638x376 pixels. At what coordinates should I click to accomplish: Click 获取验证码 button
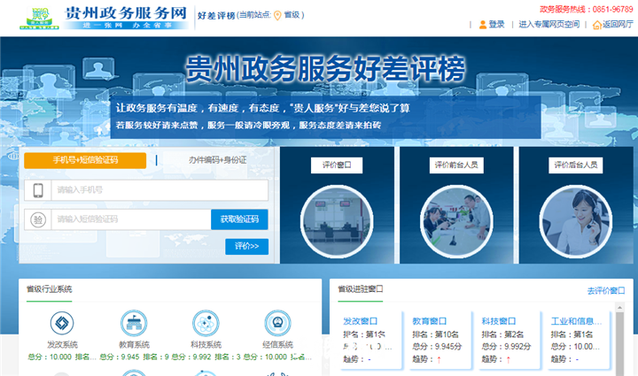pyautogui.click(x=239, y=219)
